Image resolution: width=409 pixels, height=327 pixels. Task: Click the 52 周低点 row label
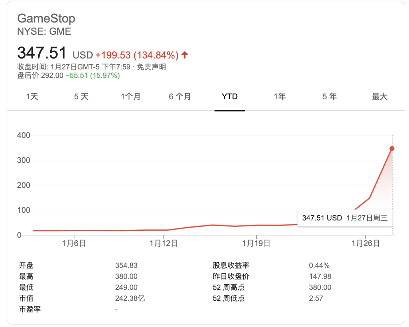pyautogui.click(x=229, y=298)
